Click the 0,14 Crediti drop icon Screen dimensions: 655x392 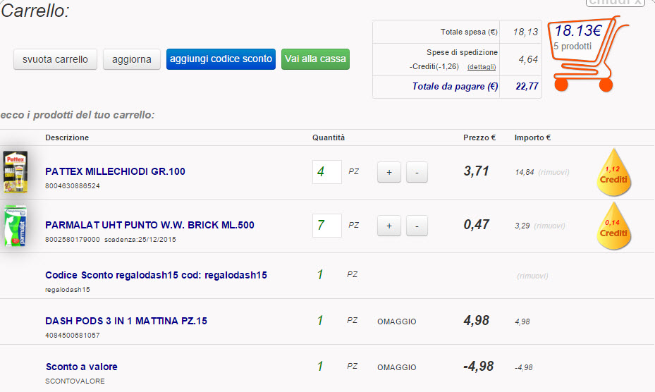pyautogui.click(x=613, y=226)
